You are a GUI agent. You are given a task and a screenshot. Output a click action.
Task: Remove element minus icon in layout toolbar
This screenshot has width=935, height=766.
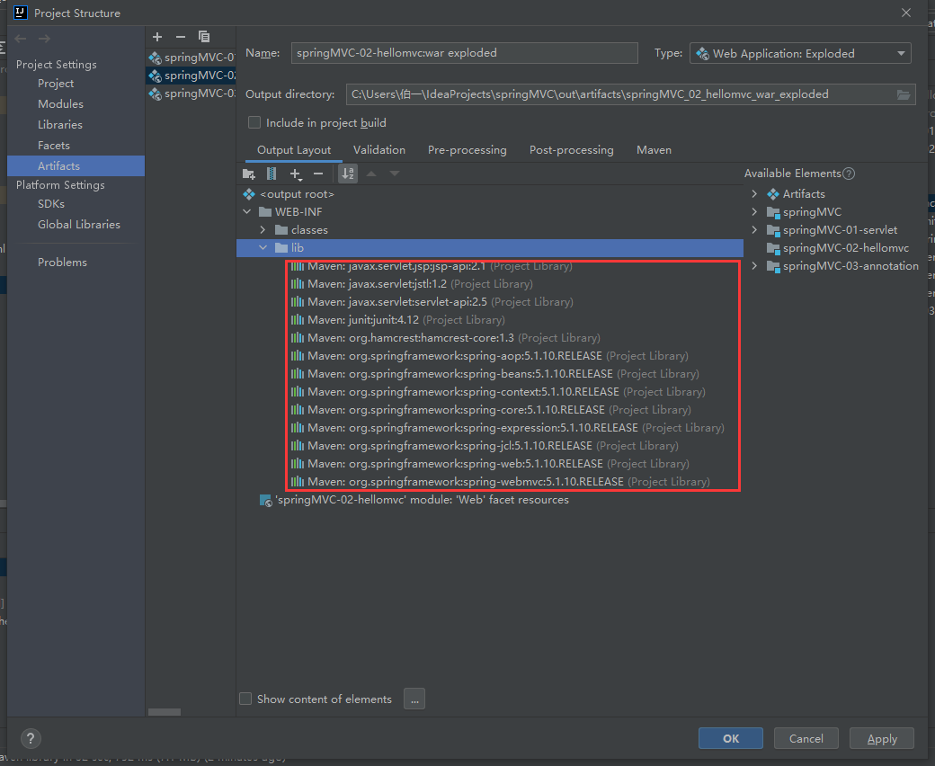pyautogui.click(x=318, y=174)
